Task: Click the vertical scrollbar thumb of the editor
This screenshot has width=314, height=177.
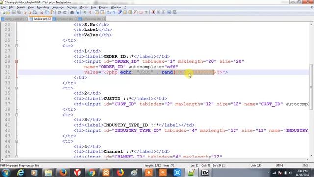Action: coord(311,88)
